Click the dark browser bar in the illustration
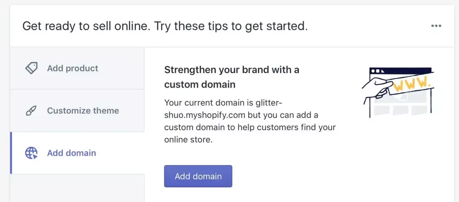The image size is (459, 202). point(400,71)
